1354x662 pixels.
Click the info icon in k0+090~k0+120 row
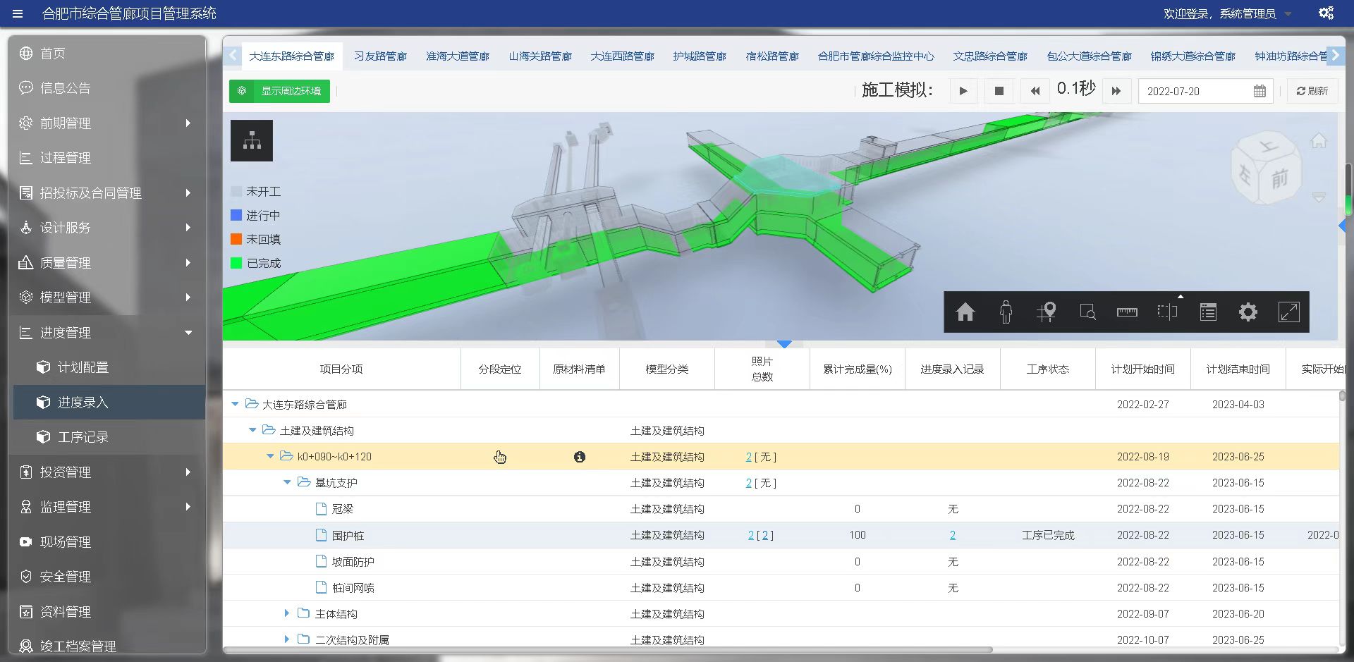tap(580, 457)
